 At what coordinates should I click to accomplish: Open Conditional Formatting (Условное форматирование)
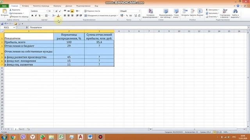coord(150,13)
